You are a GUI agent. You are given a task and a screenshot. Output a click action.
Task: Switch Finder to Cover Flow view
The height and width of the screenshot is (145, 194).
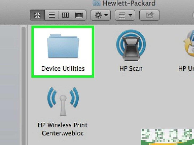[x=79, y=15]
